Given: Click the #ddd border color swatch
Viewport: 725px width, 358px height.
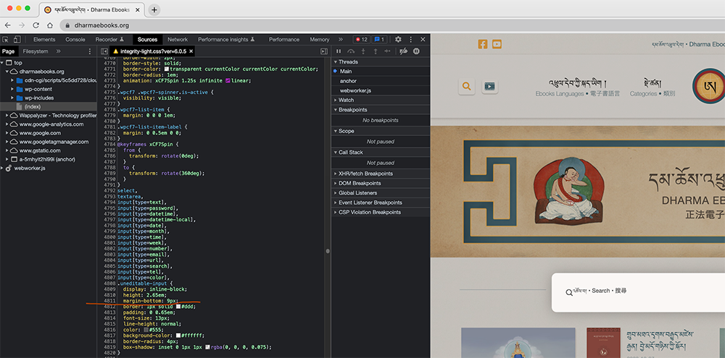Looking at the screenshot, I should click(178, 307).
